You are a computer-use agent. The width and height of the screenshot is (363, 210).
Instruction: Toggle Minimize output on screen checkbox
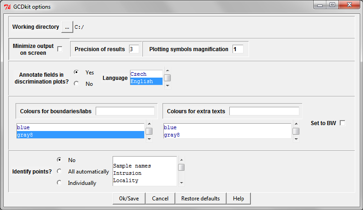point(60,49)
